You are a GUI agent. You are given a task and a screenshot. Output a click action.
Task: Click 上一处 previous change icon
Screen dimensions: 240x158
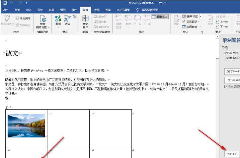point(222,22)
